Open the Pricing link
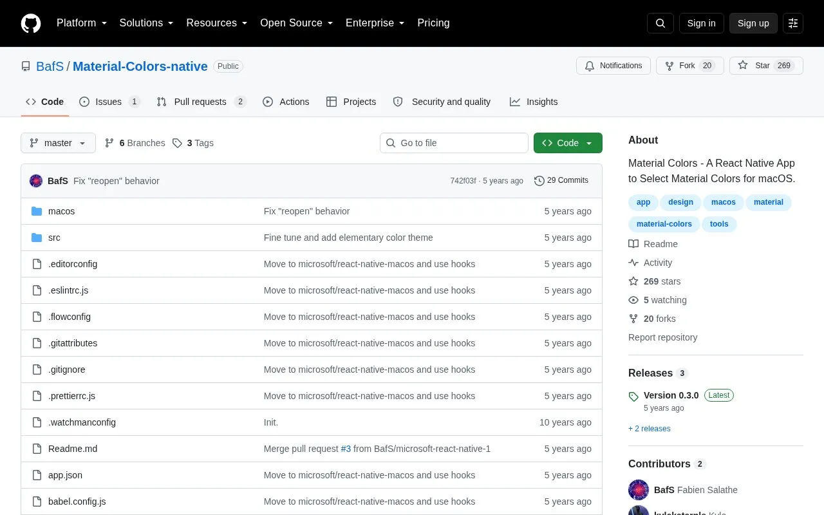 point(433,23)
